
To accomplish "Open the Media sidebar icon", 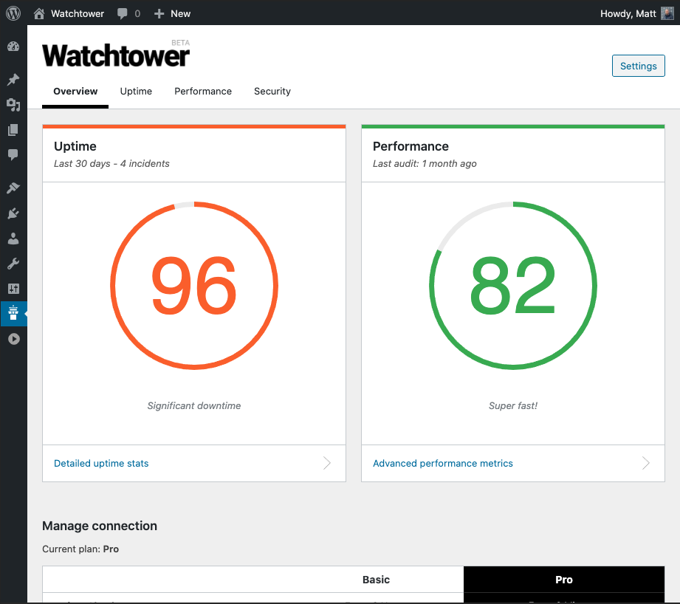I will (13, 105).
